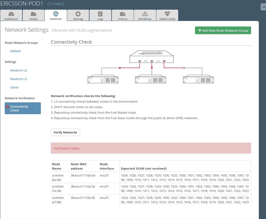This screenshot has width=266, height=219.
Task: Click the Verify Networks button
Action: click(x=65, y=132)
